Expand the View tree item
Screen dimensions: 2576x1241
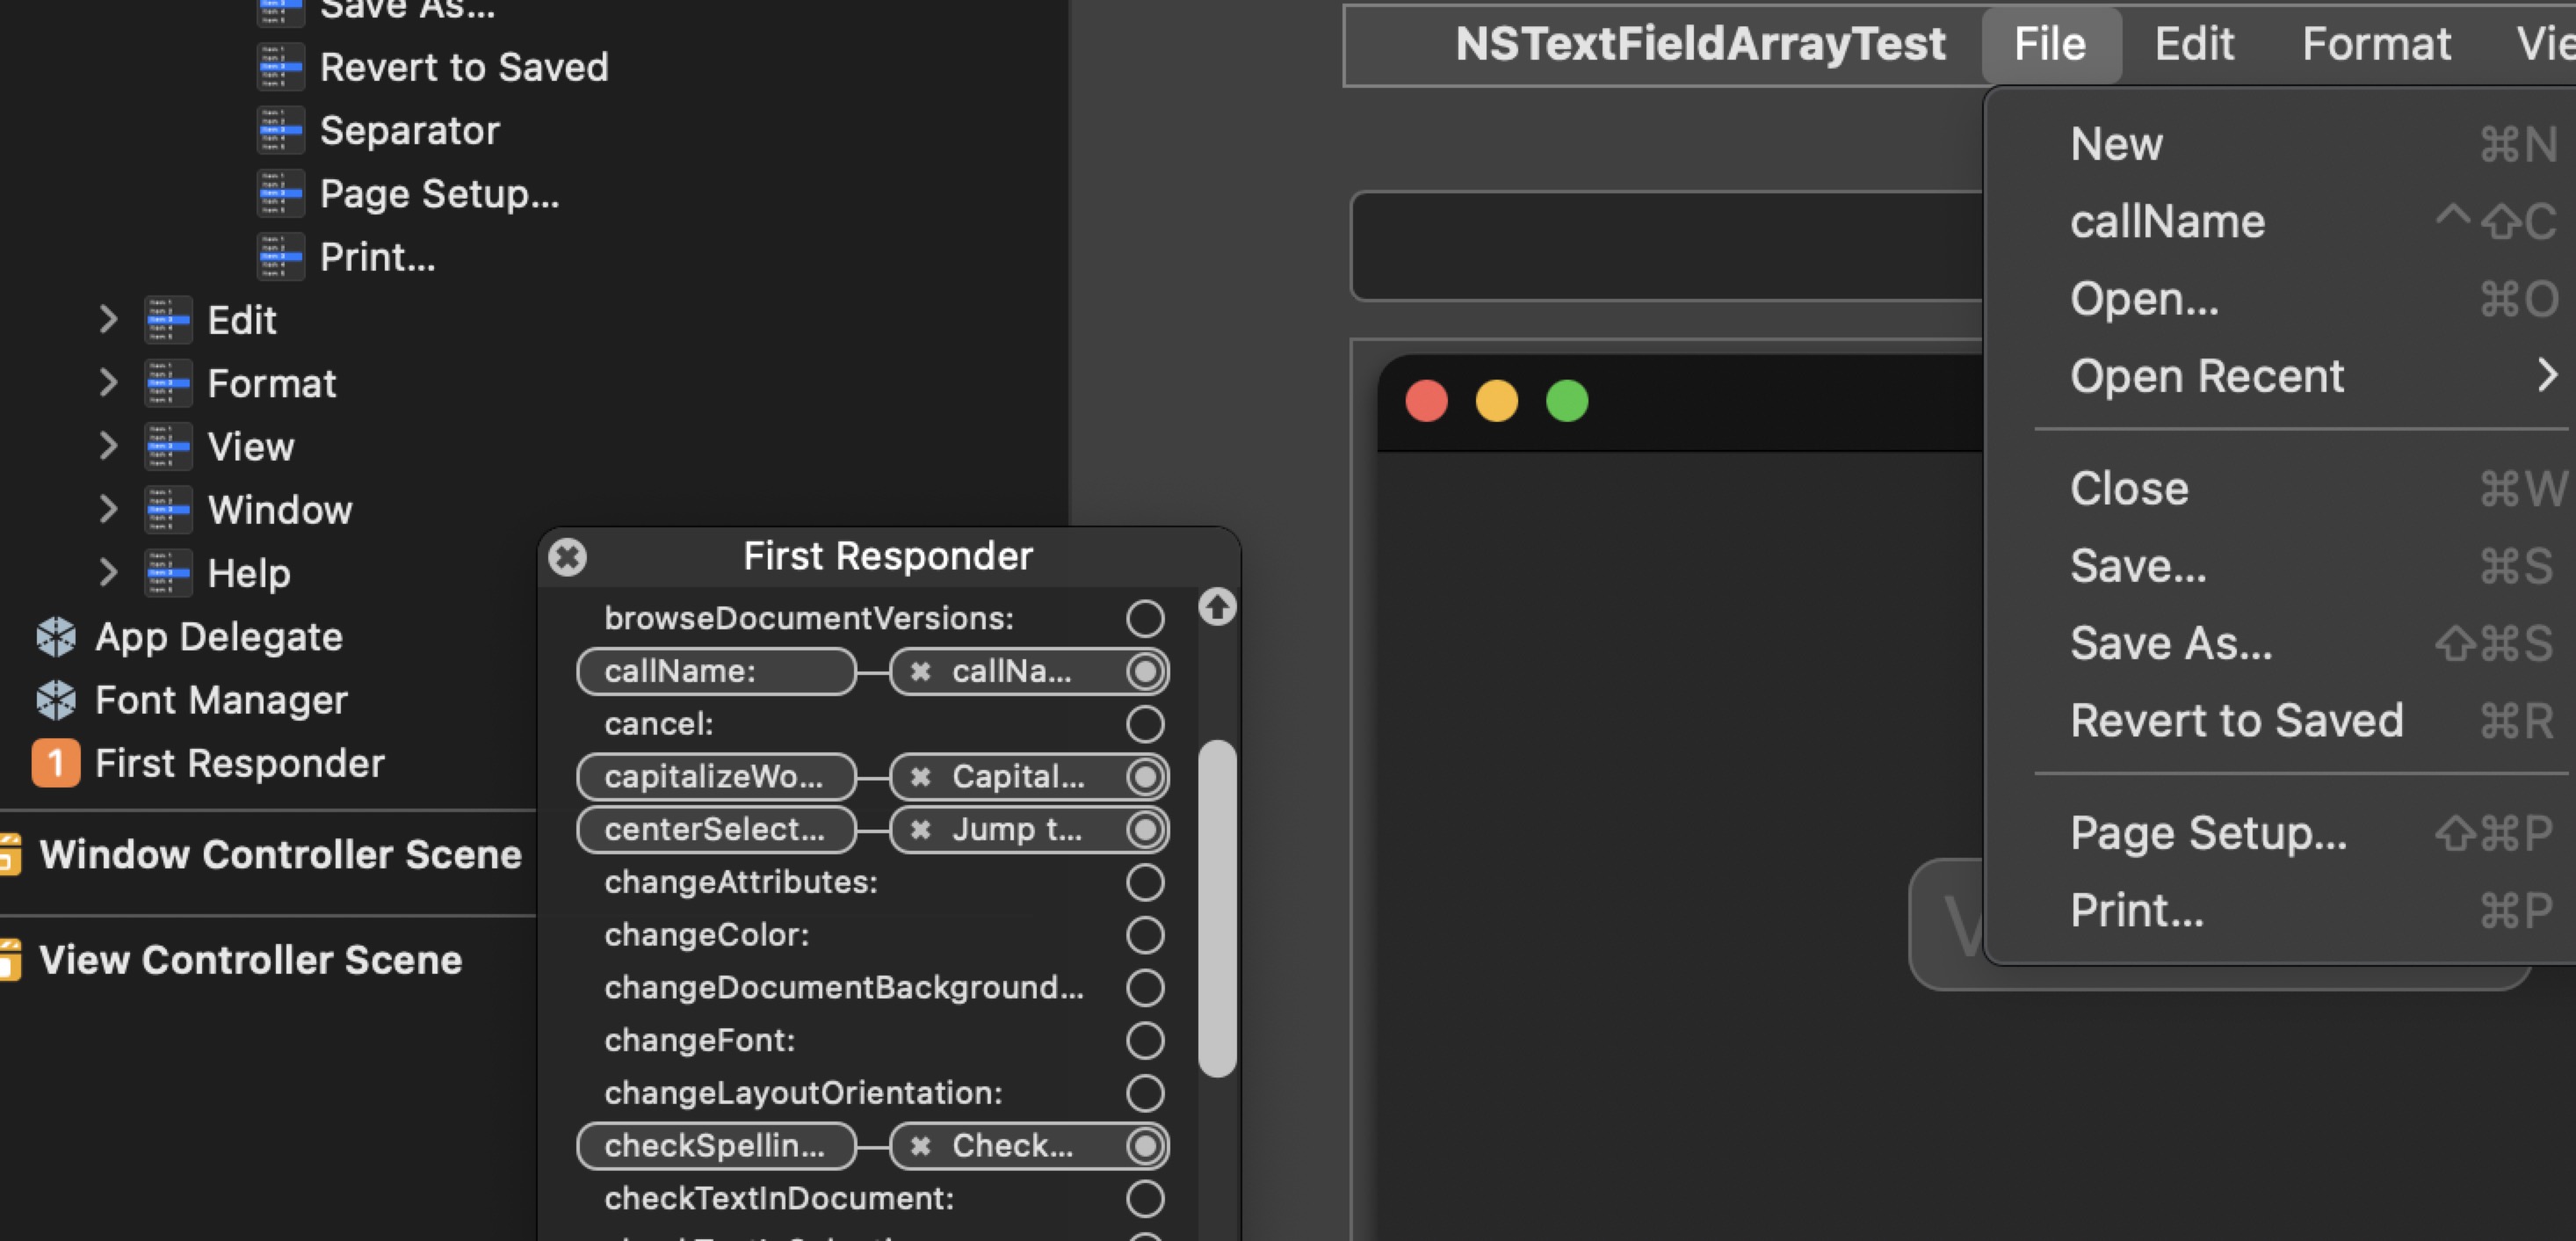pos(109,446)
